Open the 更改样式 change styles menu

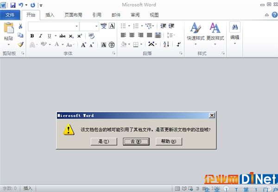[215, 33]
